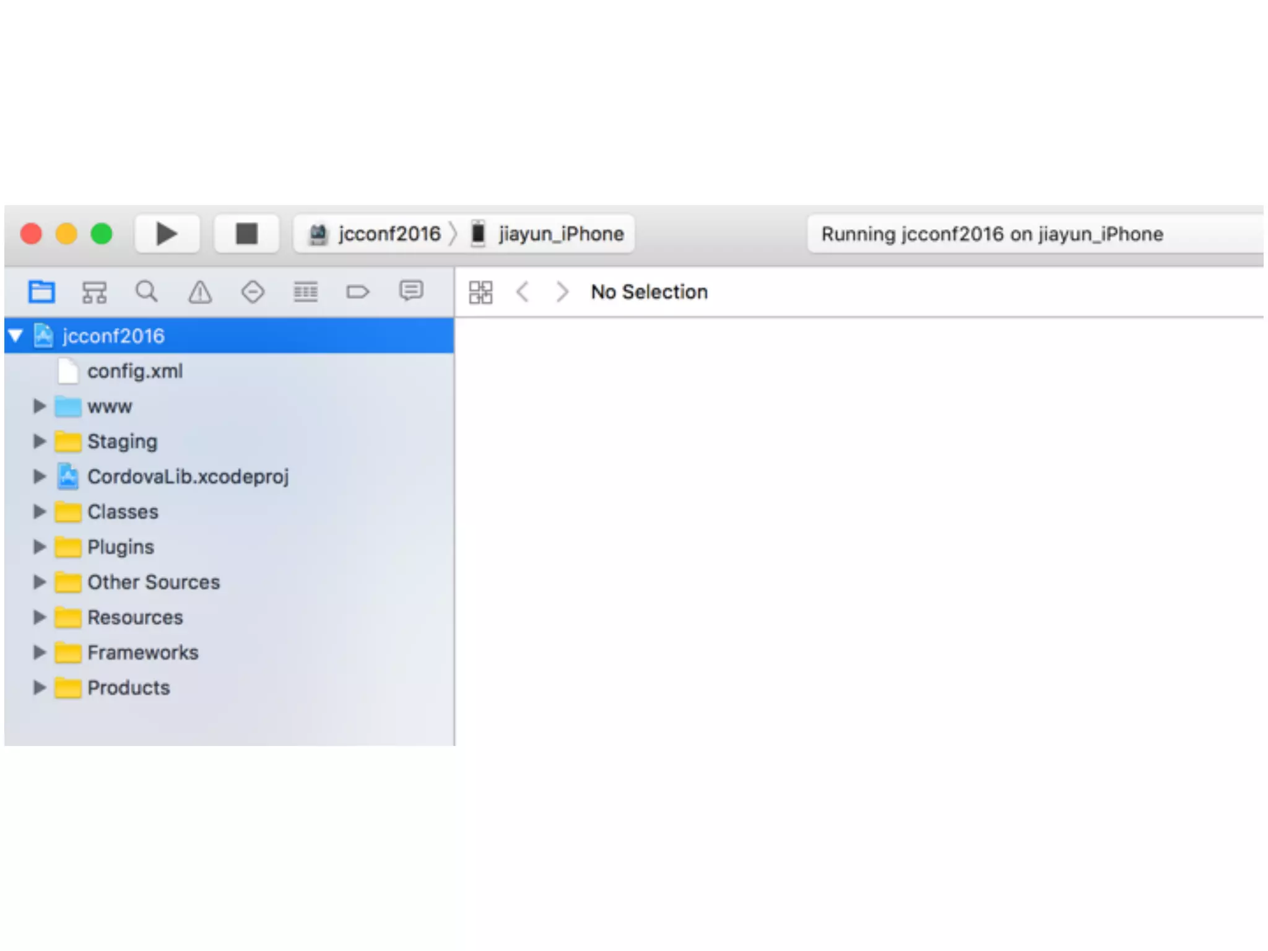The width and height of the screenshot is (1268, 951).
Task: Select the config.xml file
Action: pos(134,371)
